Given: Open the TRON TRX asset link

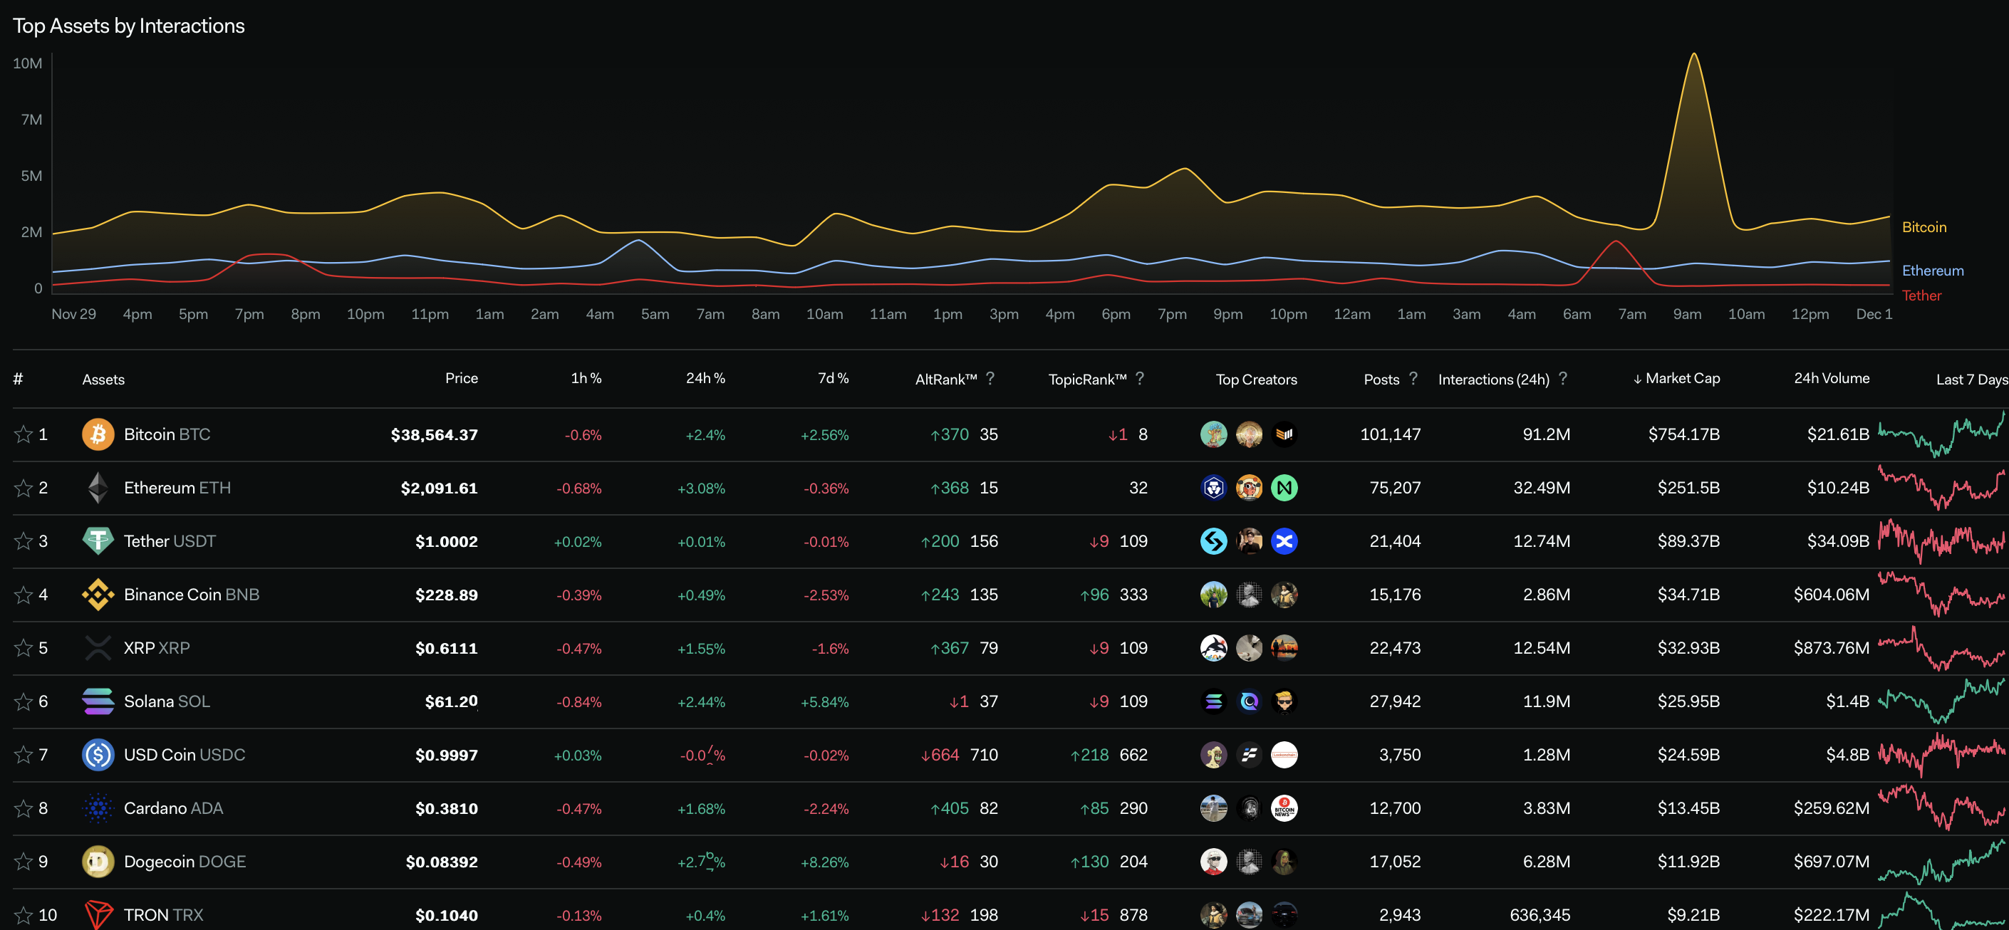Looking at the screenshot, I should 163,914.
